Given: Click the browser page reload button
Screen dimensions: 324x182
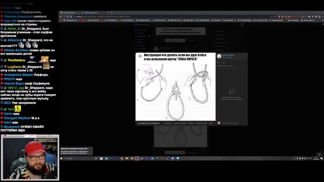Looking at the screenshot, I should pos(67,17).
